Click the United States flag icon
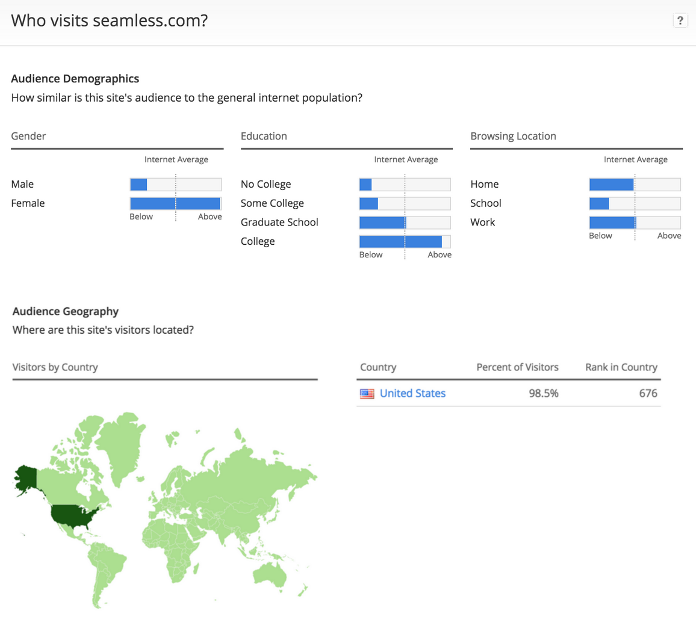Screen dimensions: 696x617 click(367, 394)
